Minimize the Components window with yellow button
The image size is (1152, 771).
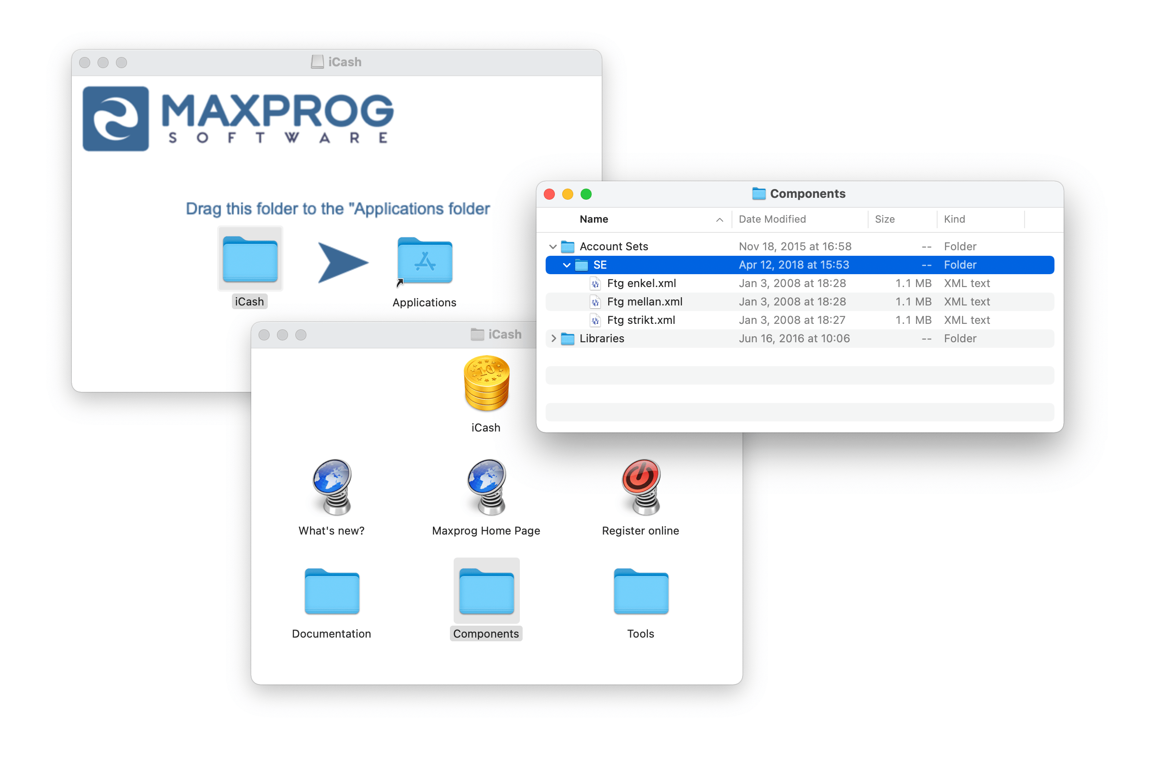point(567,194)
